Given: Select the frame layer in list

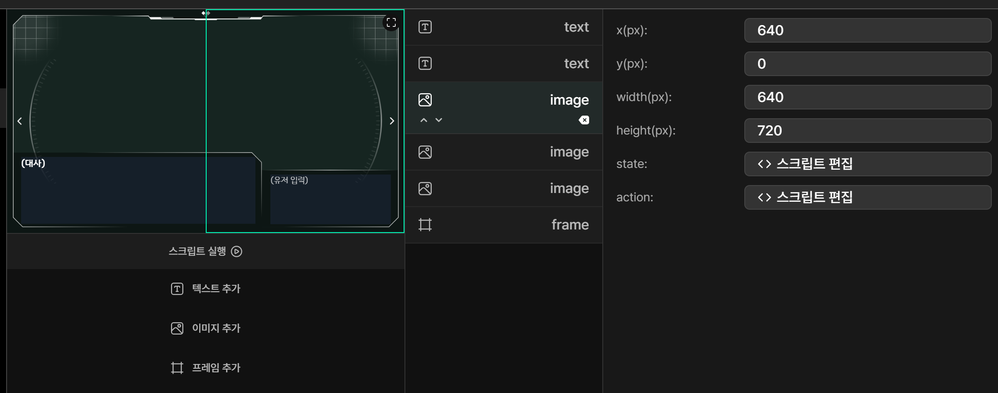Looking at the screenshot, I should (x=503, y=225).
